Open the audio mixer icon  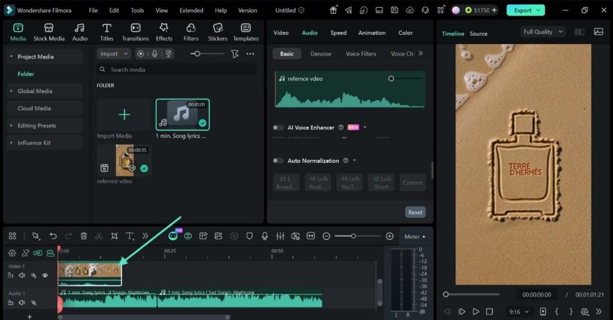pos(280,236)
